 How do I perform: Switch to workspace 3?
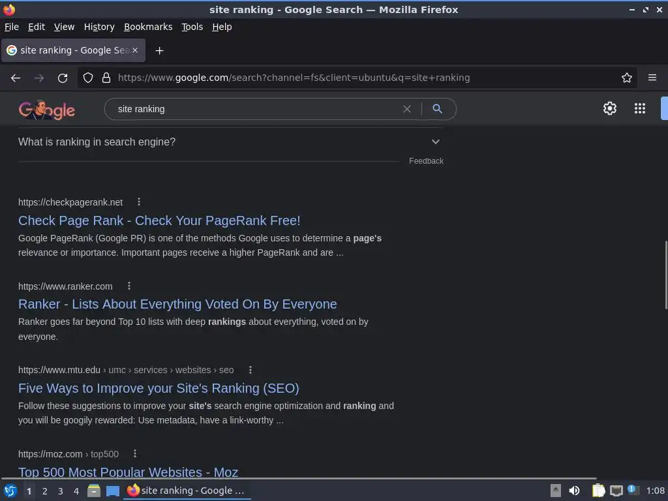click(x=61, y=491)
